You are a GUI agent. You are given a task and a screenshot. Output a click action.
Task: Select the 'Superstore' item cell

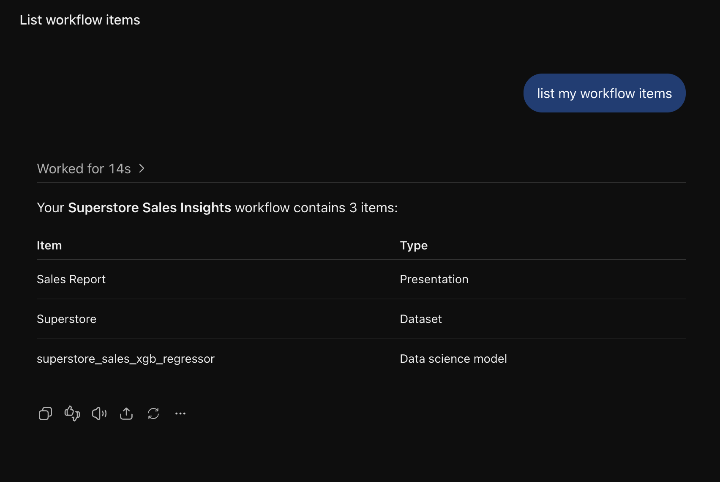[x=66, y=319]
